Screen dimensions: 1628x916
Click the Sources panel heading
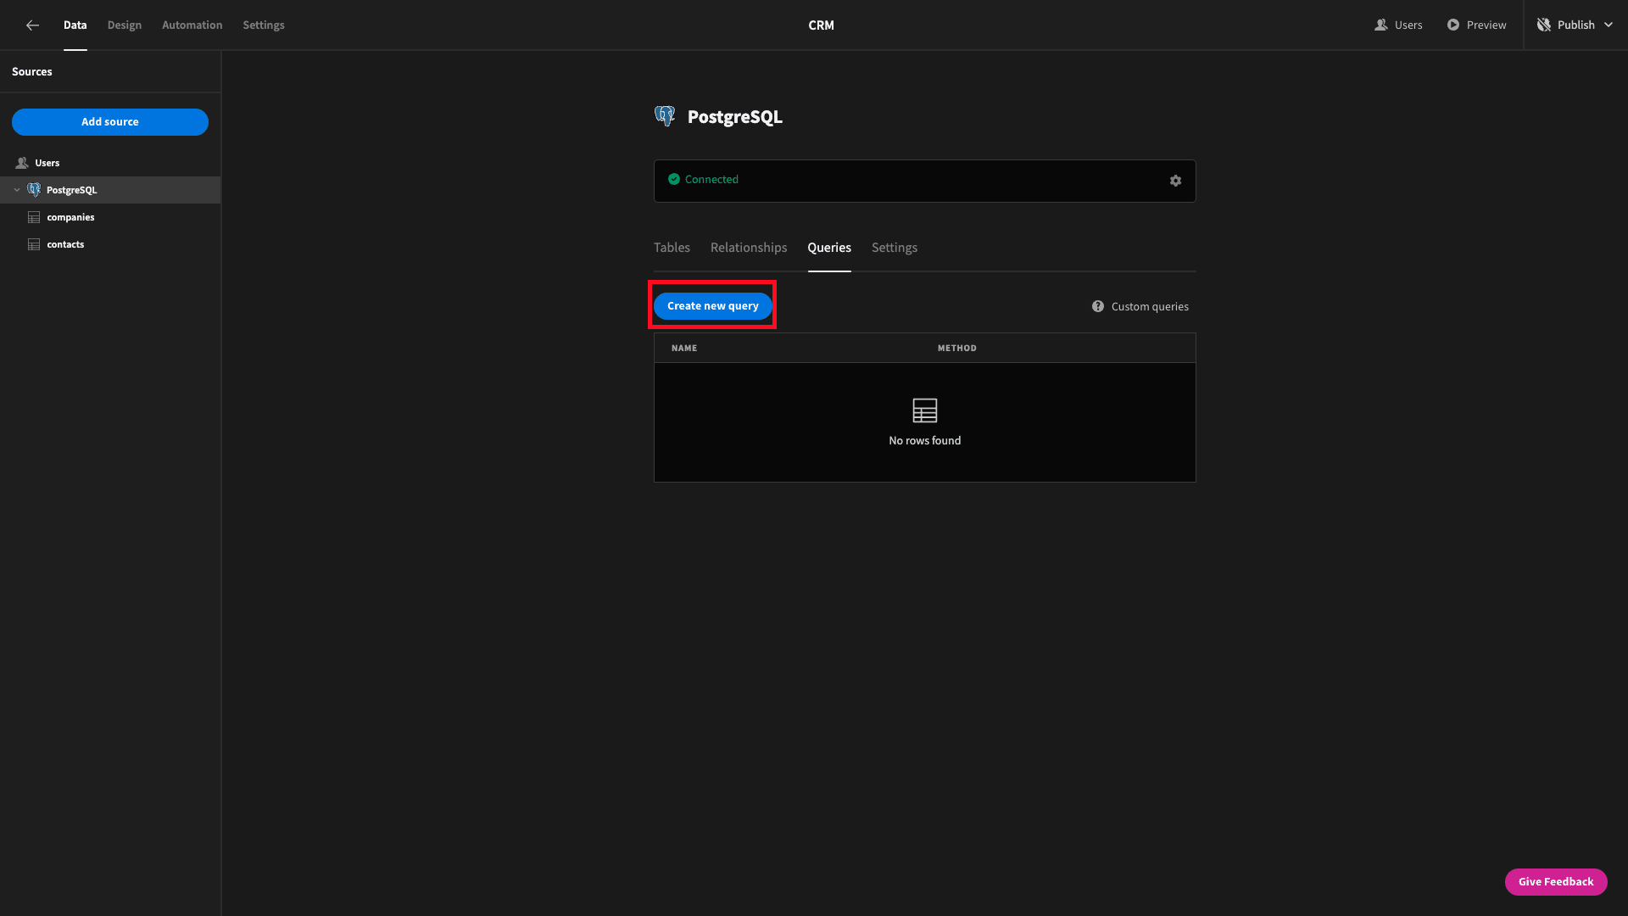[x=32, y=71]
